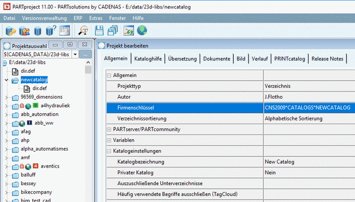This screenshot has width=355, height=202.
Task: Click the dark blue badge beside abb_ww
Action: tap(29, 123)
